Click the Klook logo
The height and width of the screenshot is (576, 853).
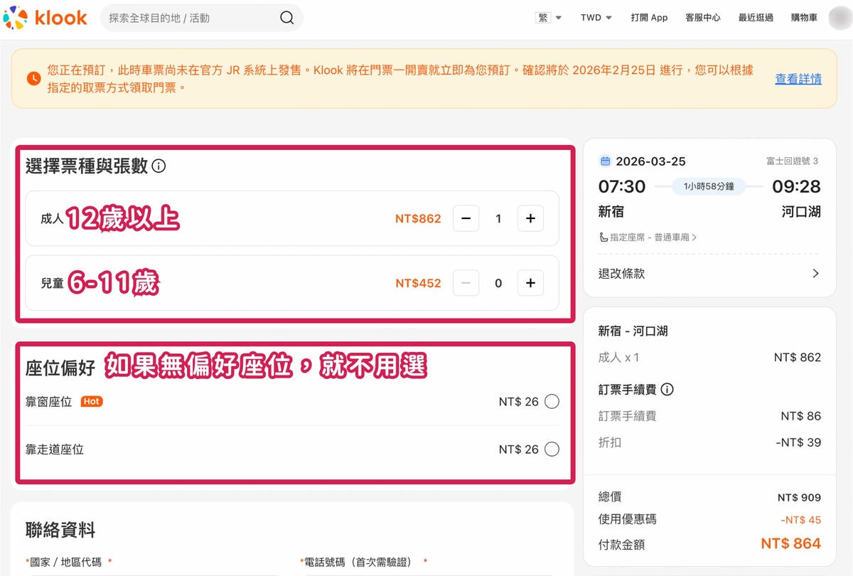coord(45,18)
